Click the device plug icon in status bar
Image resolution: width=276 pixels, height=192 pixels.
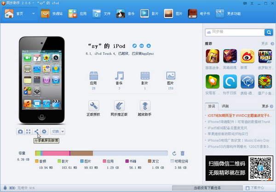pos(5,188)
